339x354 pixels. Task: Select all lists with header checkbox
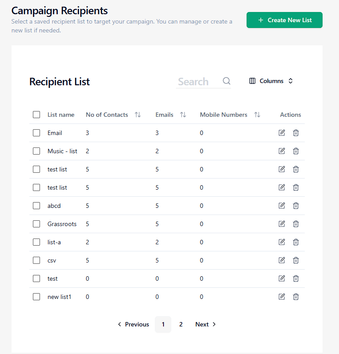pyautogui.click(x=36, y=115)
